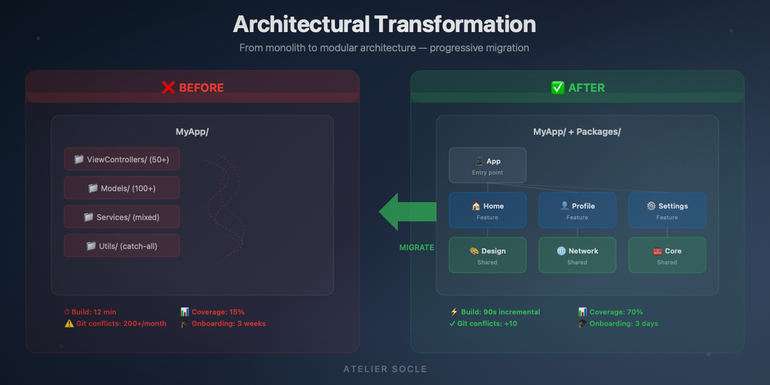The height and width of the screenshot is (385, 770).
Task: Switch to the AFTER panel tab
Action: (577, 88)
